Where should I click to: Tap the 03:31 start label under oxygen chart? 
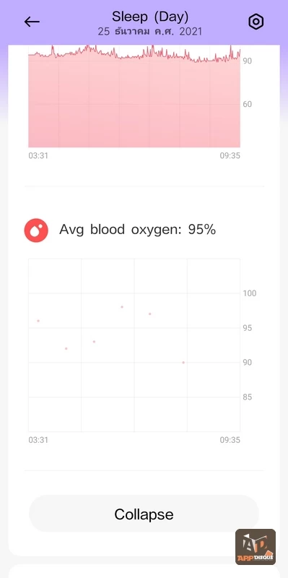pyautogui.click(x=38, y=440)
